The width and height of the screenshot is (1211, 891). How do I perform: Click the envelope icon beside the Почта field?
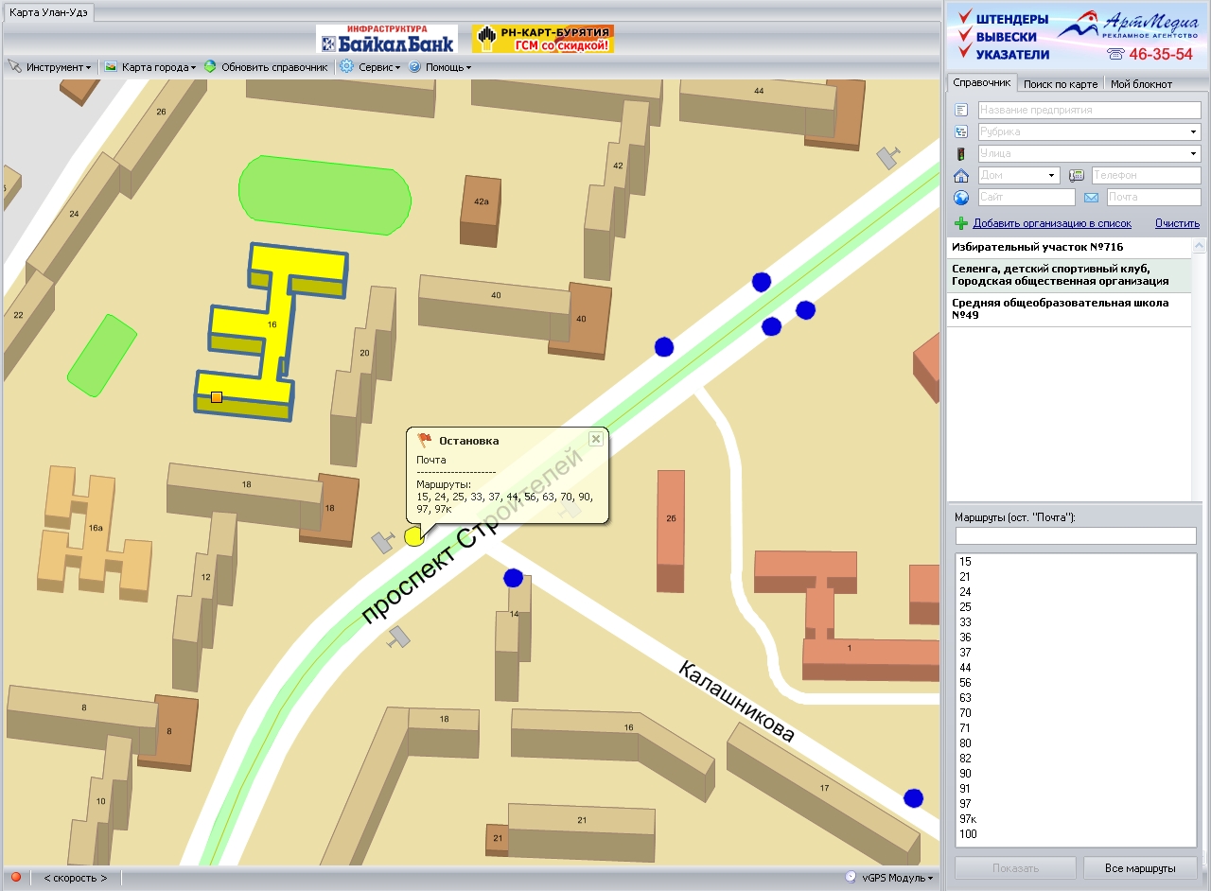tap(1091, 198)
